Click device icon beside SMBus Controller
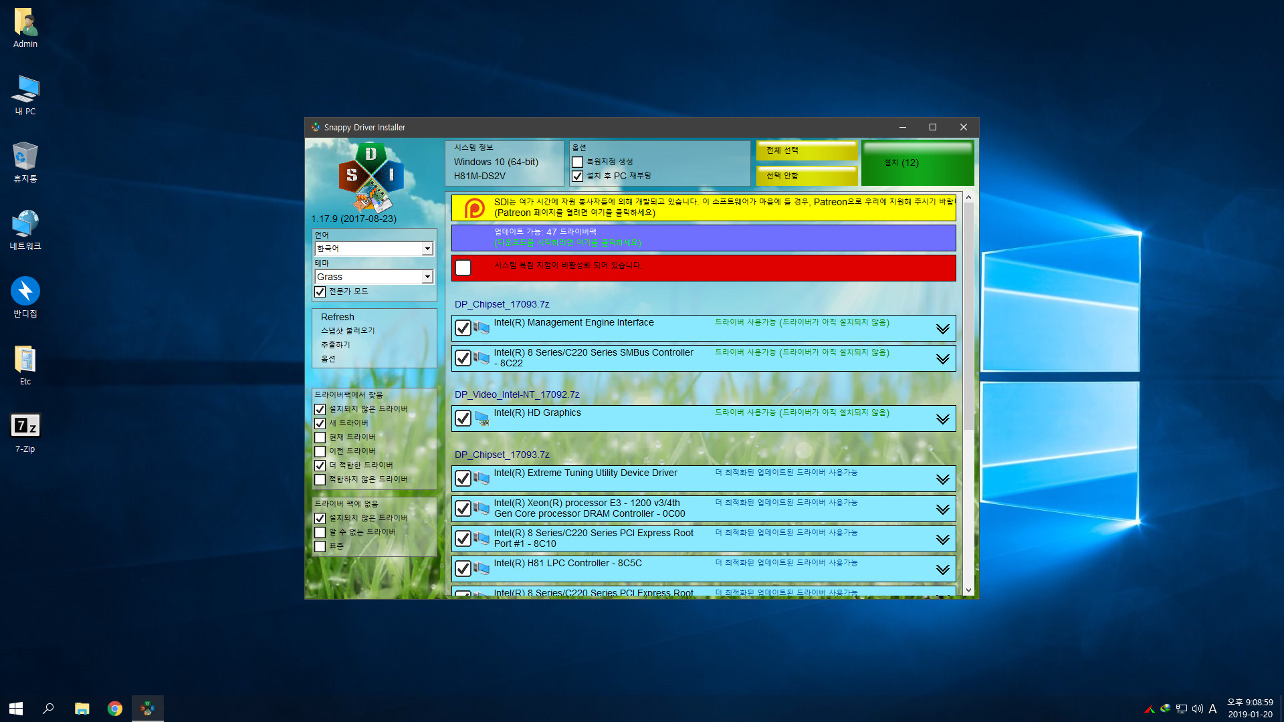1284x722 pixels. tap(481, 358)
